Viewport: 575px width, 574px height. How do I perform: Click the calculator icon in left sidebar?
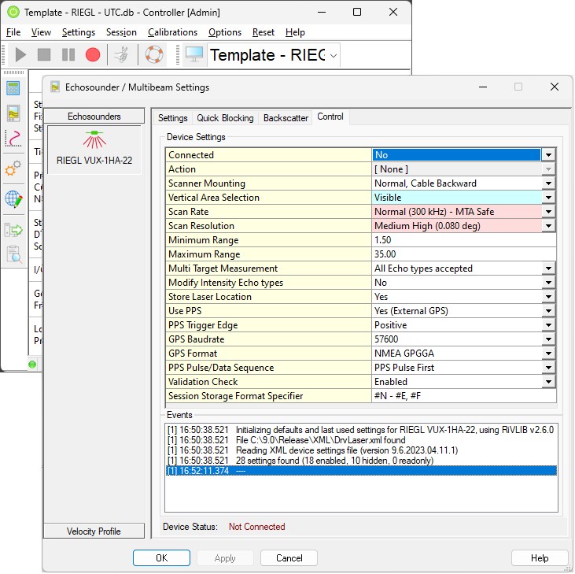[x=13, y=87]
